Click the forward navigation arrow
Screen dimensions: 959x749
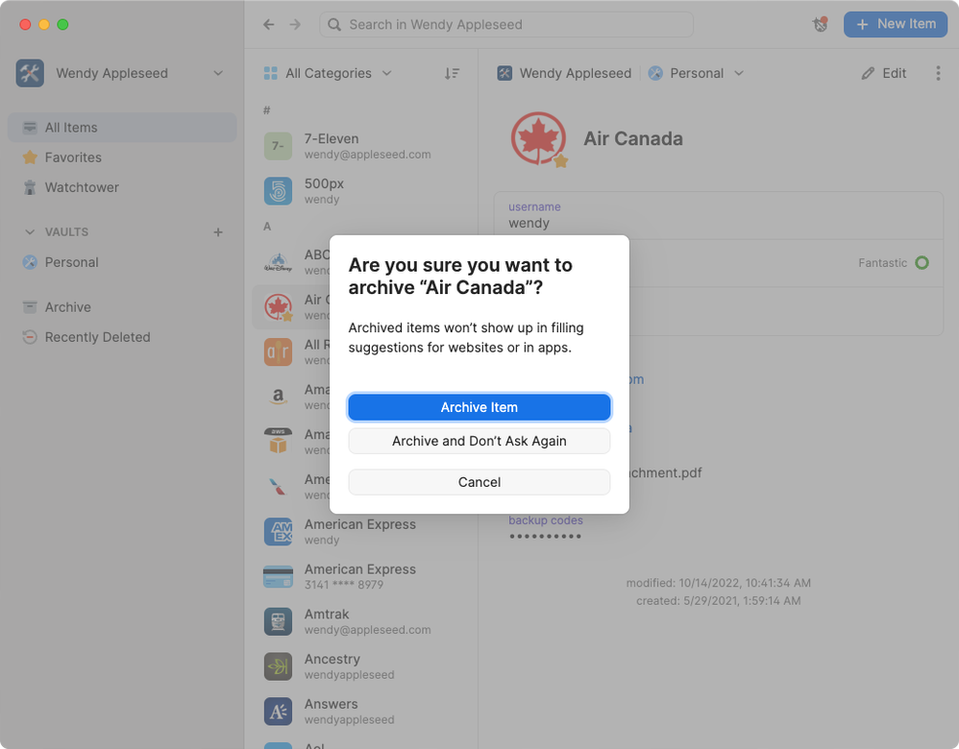click(295, 24)
